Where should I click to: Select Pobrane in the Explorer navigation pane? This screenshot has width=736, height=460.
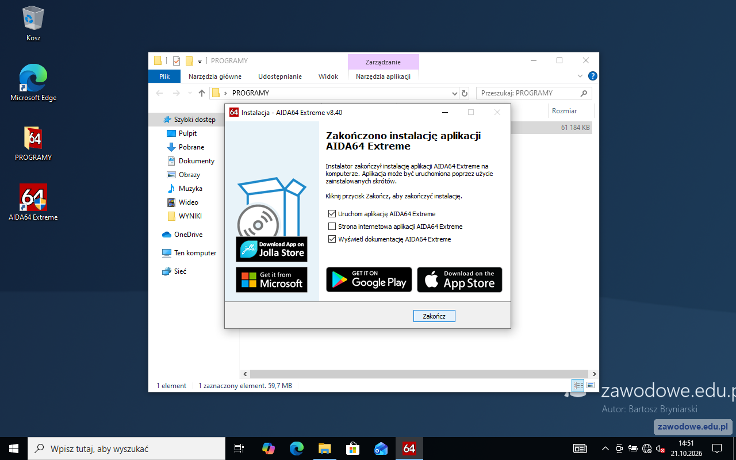point(191,147)
